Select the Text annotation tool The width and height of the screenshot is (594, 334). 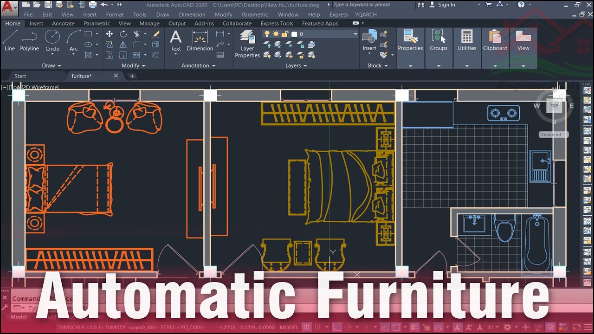pyautogui.click(x=176, y=40)
